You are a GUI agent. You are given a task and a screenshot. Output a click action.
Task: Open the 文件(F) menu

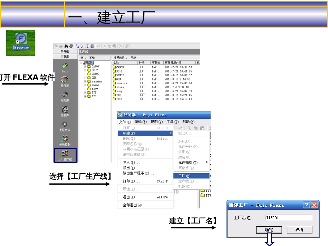125,122
